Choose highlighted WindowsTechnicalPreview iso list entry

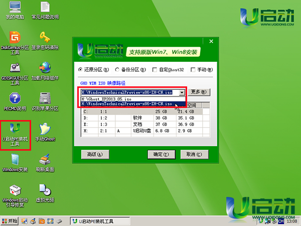point(133,104)
